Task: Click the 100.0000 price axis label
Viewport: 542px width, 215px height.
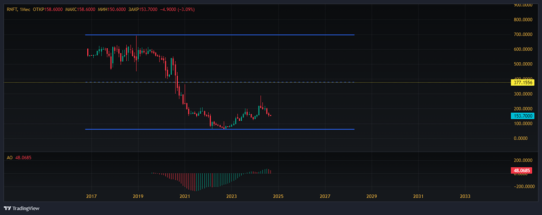Action: (x=522, y=123)
